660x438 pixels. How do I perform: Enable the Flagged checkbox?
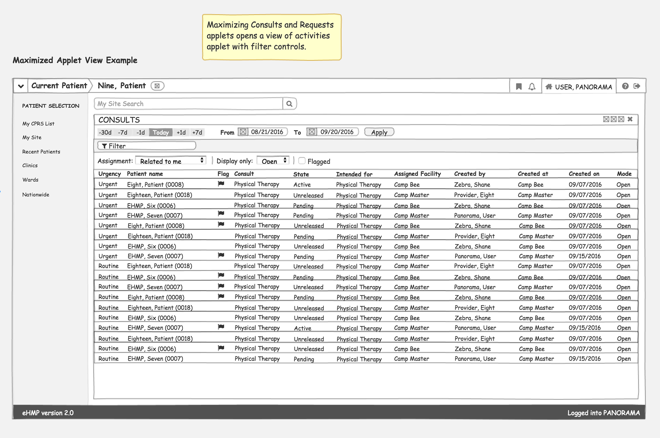tap(302, 161)
